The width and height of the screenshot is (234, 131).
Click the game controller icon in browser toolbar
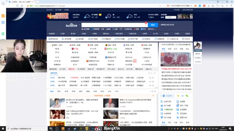(x=195, y=6)
